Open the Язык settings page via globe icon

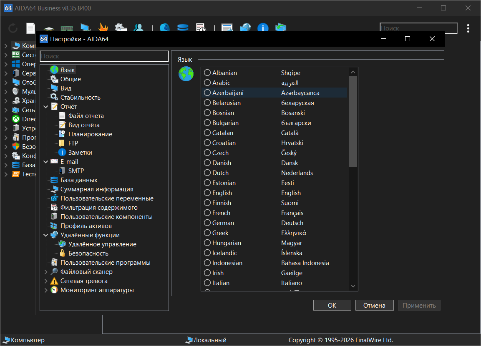point(54,70)
